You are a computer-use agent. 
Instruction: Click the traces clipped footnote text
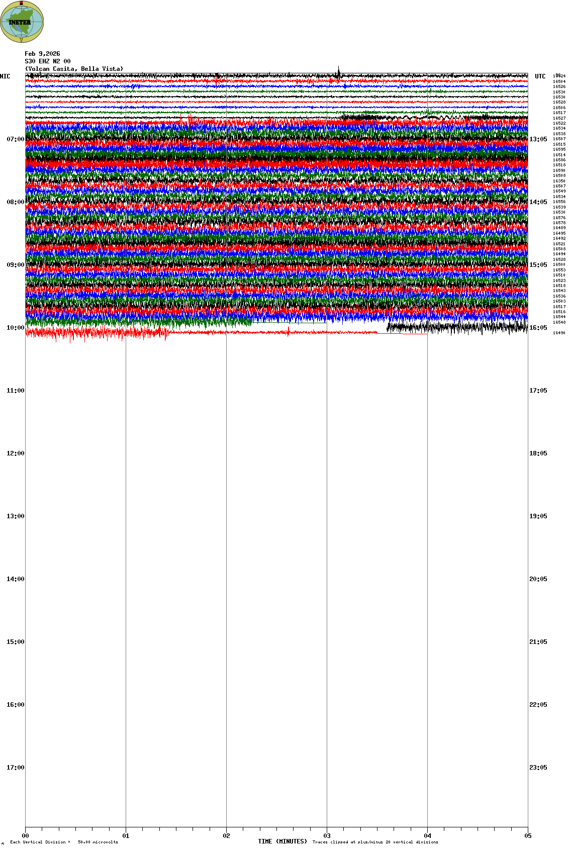click(x=375, y=842)
